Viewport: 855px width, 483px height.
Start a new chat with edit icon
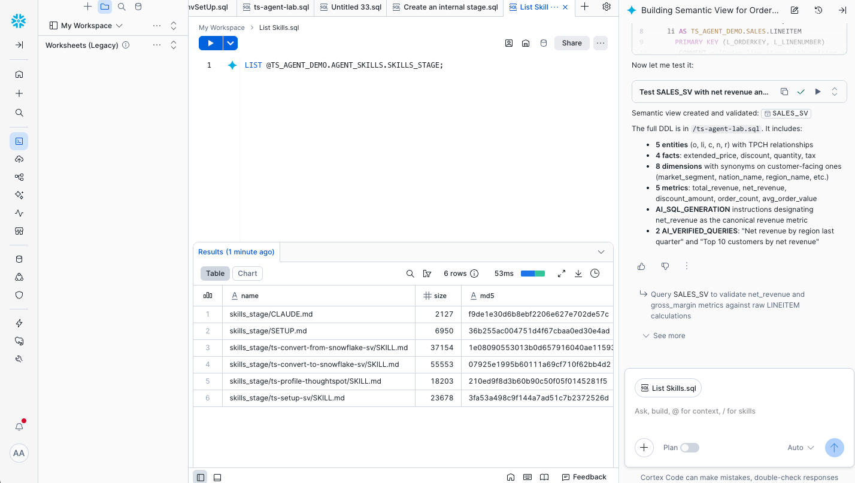tap(795, 10)
